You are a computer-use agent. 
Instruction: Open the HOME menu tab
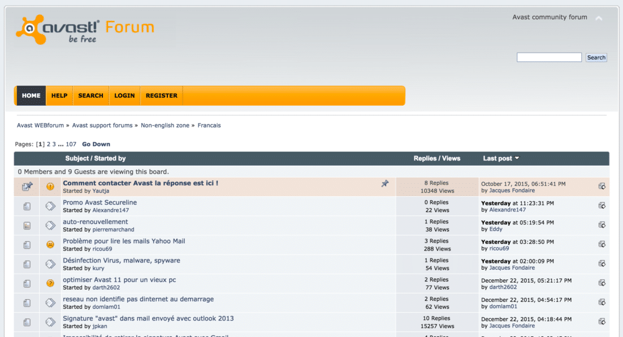(x=31, y=96)
